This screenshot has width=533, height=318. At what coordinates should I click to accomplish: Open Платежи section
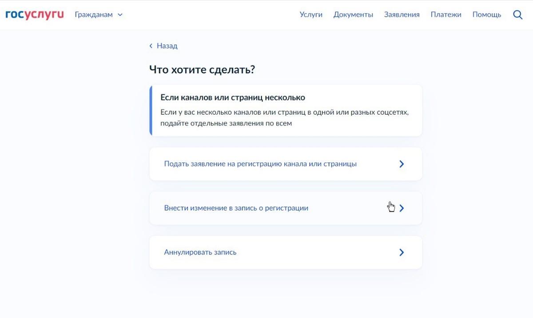coord(446,14)
